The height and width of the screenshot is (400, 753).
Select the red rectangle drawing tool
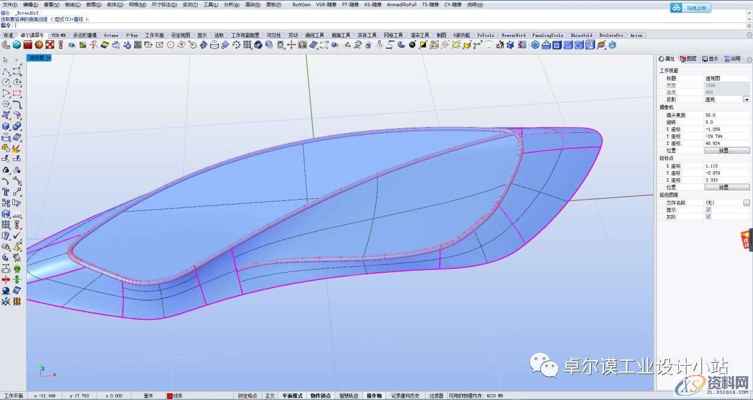click(x=17, y=93)
